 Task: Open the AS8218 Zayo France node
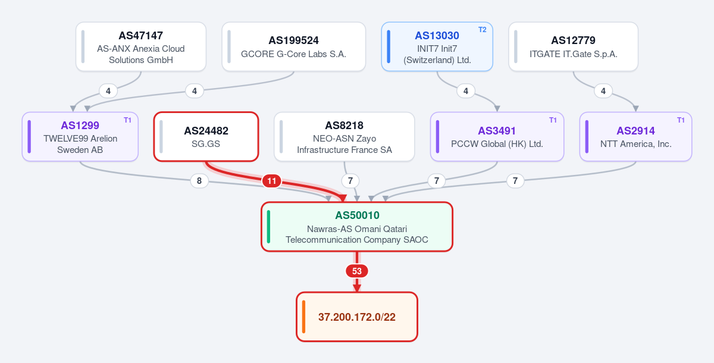coord(345,136)
